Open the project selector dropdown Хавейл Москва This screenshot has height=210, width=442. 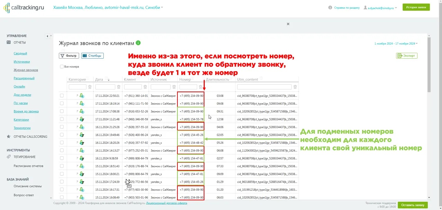click(x=108, y=8)
